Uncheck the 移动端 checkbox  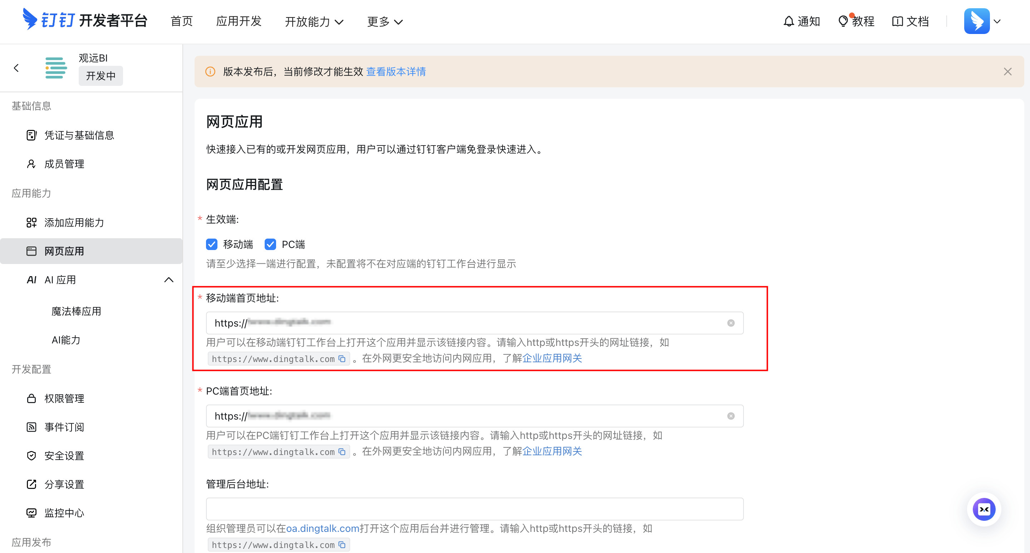click(211, 244)
